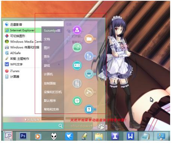Screen dimensions: 172x143
Task: Open 文档 documents link
Action: tap(47, 39)
